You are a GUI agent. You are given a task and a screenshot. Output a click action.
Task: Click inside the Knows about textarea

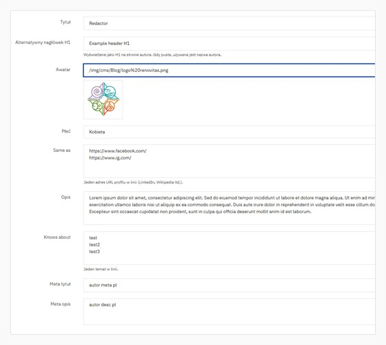tap(229, 248)
